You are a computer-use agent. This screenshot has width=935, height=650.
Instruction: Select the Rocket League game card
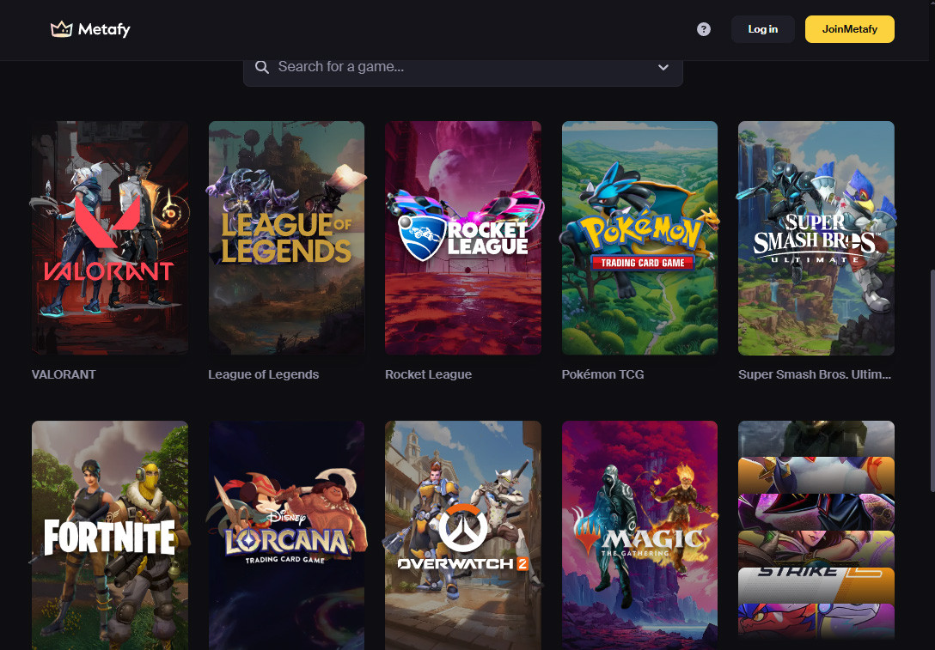(x=462, y=237)
